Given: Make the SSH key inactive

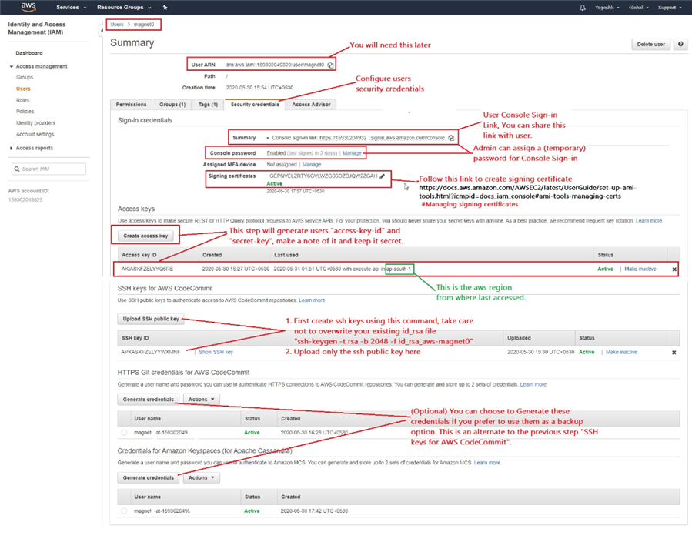Looking at the screenshot, I should 621,352.
